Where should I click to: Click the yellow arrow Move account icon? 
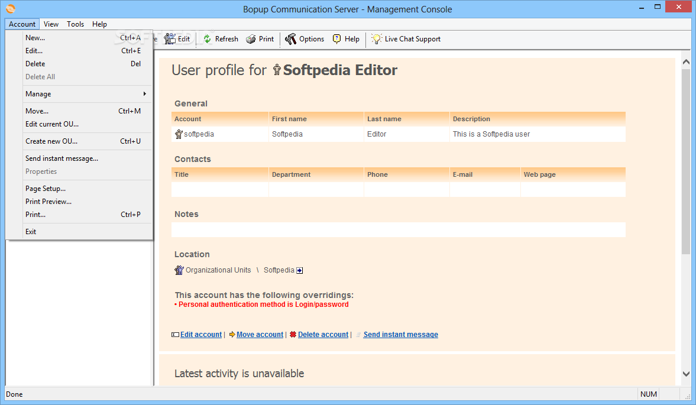coord(232,335)
